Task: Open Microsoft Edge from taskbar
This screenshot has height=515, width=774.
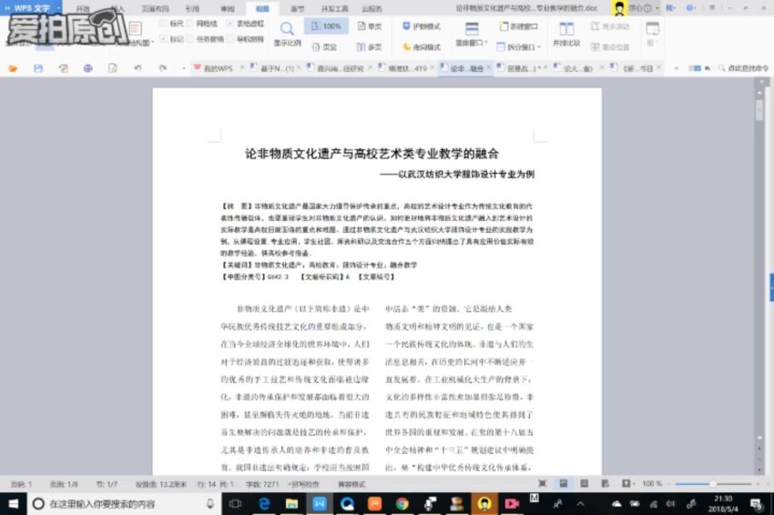Action: point(264,504)
